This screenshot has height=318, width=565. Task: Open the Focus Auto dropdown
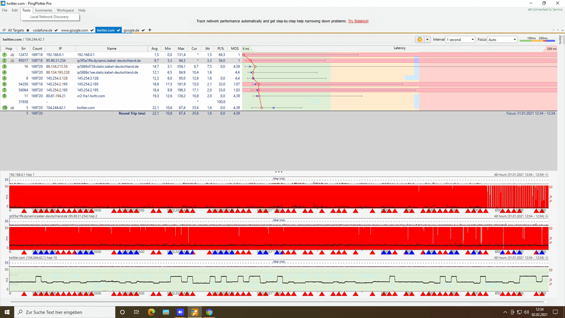(x=502, y=40)
